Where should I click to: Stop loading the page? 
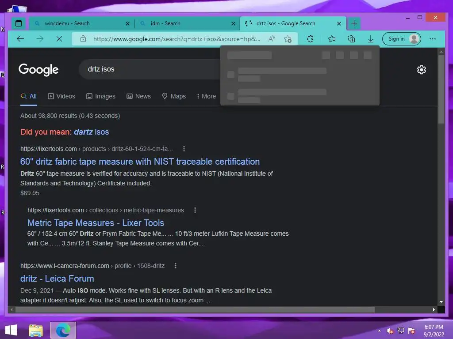[59, 39]
